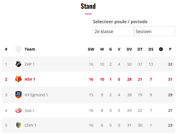177x134 pixels.
Task: Open the 2e klasse poule dropdown
Action: pyautogui.click(x=113, y=31)
